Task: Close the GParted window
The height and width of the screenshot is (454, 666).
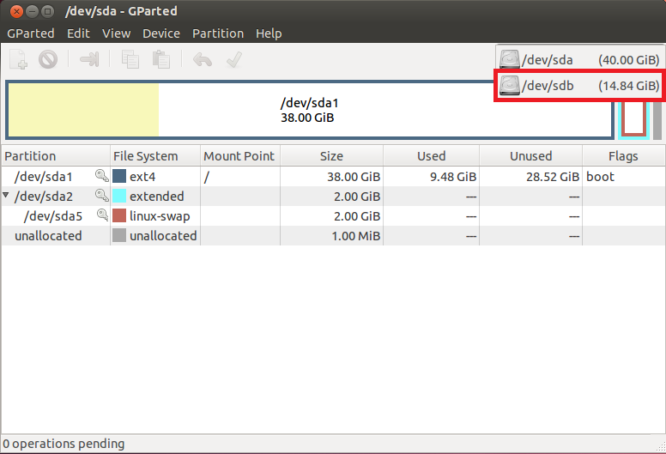Action: click(16, 11)
